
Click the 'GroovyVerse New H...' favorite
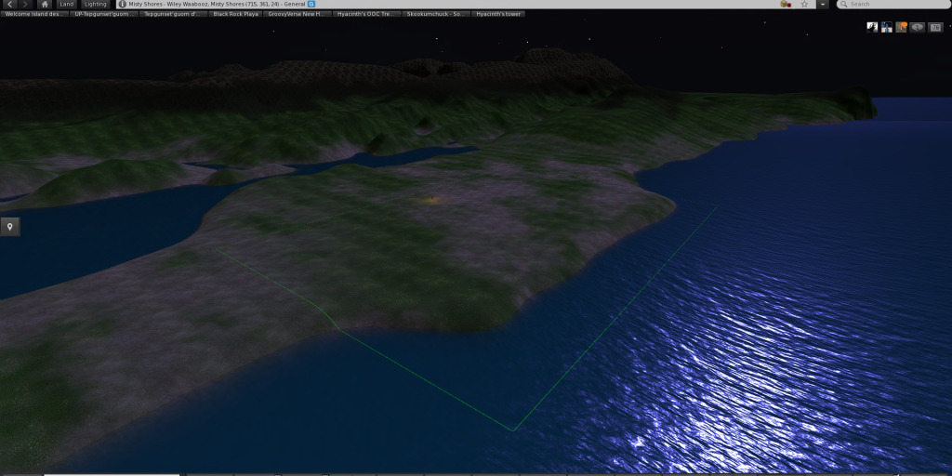pyautogui.click(x=297, y=15)
